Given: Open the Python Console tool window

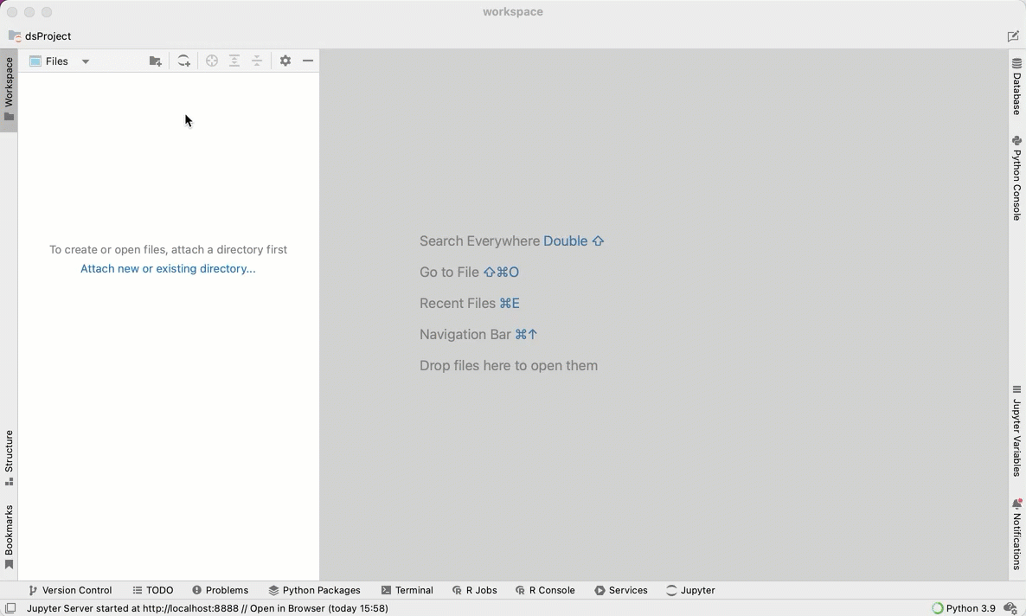Looking at the screenshot, I should 1016,178.
